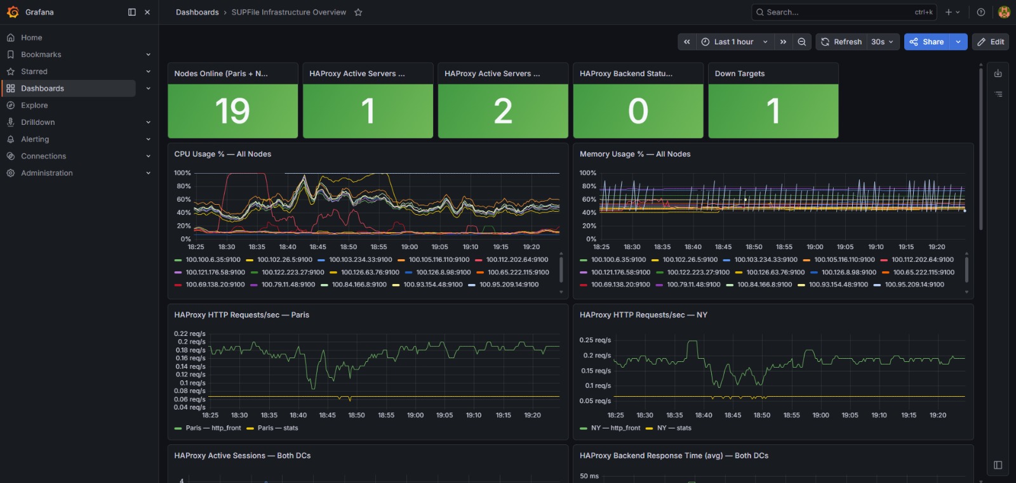This screenshot has height=483, width=1016.
Task: Open the Share options dropdown arrow
Action: click(x=958, y=42)
